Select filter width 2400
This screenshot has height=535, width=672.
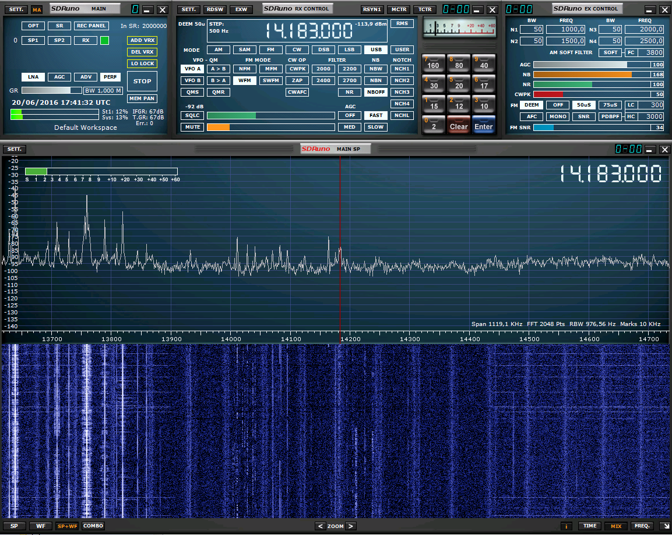click(x=323, y=80)
